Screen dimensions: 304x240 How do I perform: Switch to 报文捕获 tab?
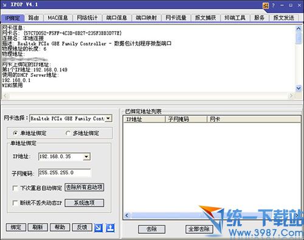[206, 18]
